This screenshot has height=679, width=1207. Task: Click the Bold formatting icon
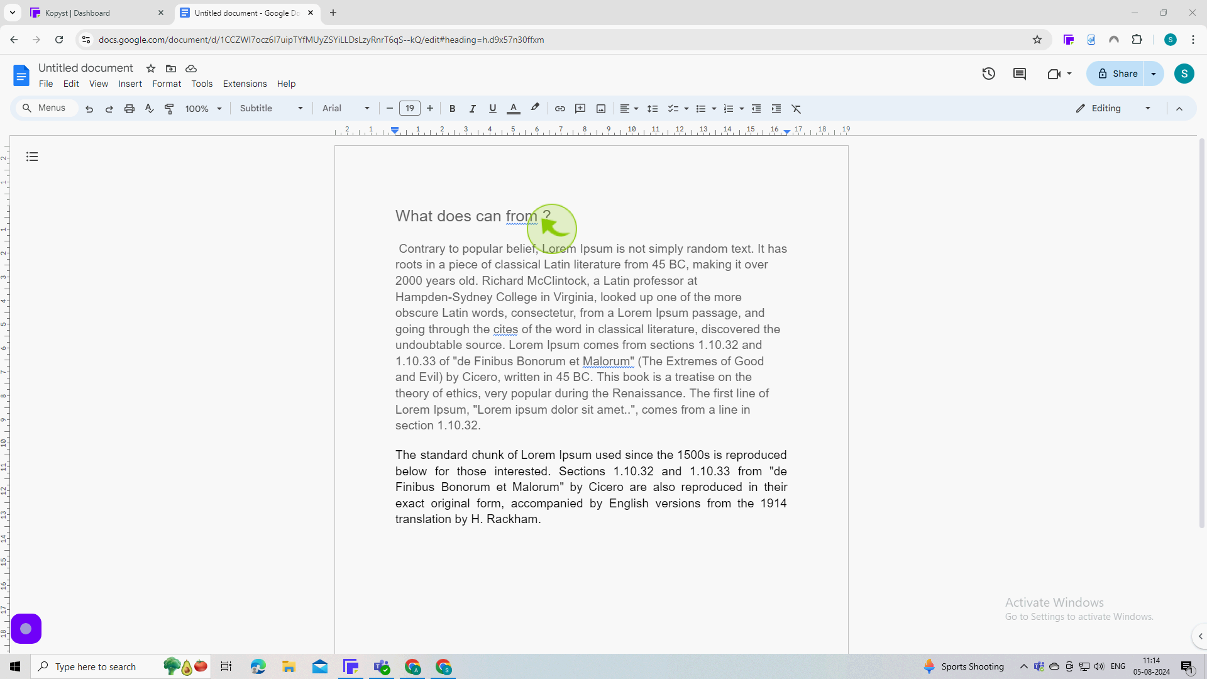(452, 109)
